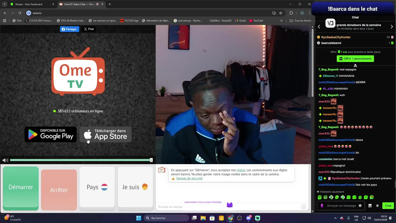Expand hidden bookmarks chevron

click(281, 21)
